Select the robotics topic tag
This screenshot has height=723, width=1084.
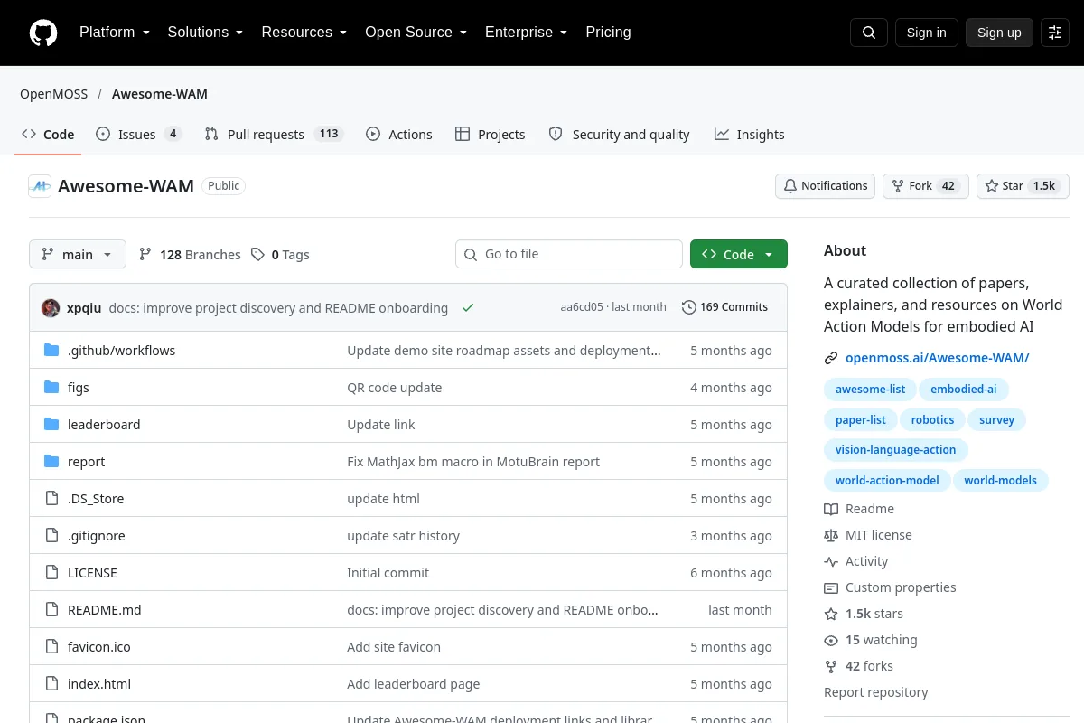pos(932,420)
